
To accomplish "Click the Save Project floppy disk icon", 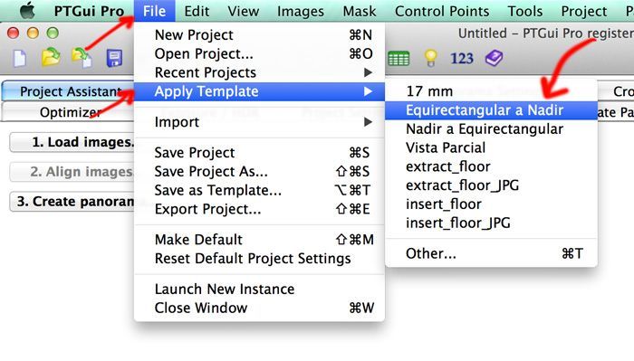I will 114,58.
